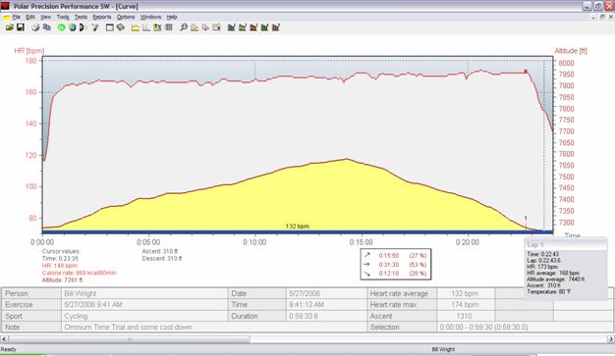The width and height of the screenshot is (615, 356).
Task: Click the save floppy disk icon
Action: [21, 27]
